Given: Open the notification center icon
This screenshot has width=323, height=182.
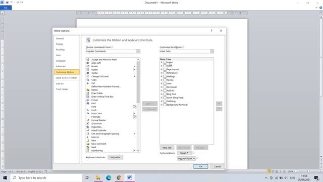Looking at the screenshot, I should click(x=316, y=177).
